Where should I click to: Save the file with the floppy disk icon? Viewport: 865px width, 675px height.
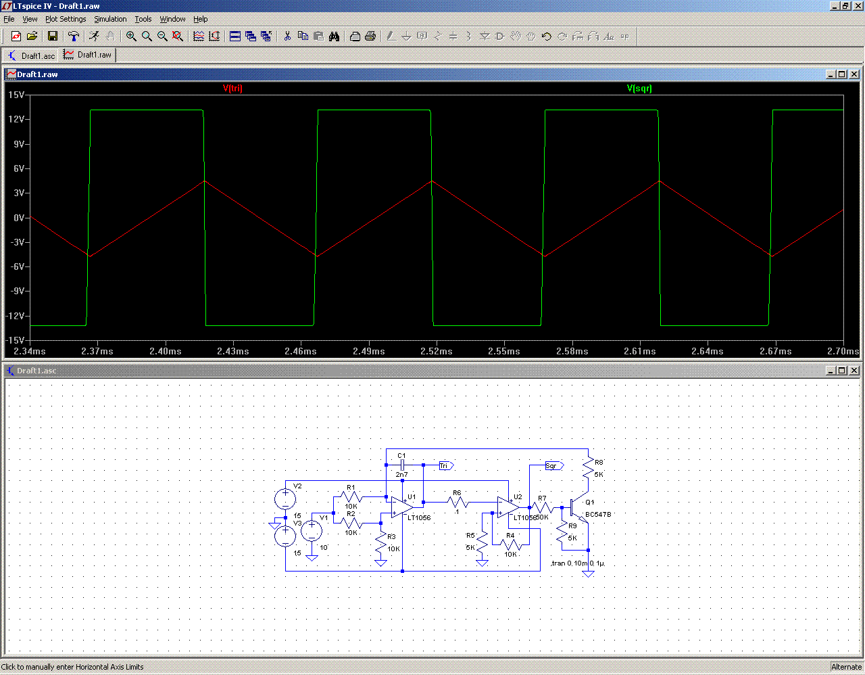(x=53, y=37)
